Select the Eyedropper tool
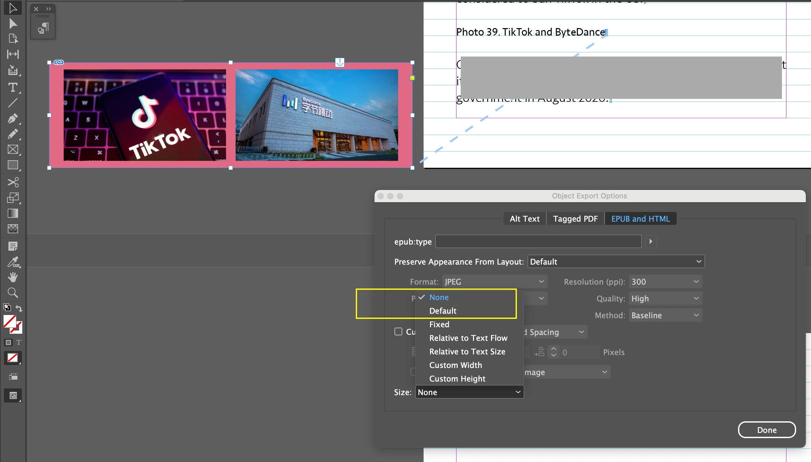811x462 pixels. click(13, 262)
